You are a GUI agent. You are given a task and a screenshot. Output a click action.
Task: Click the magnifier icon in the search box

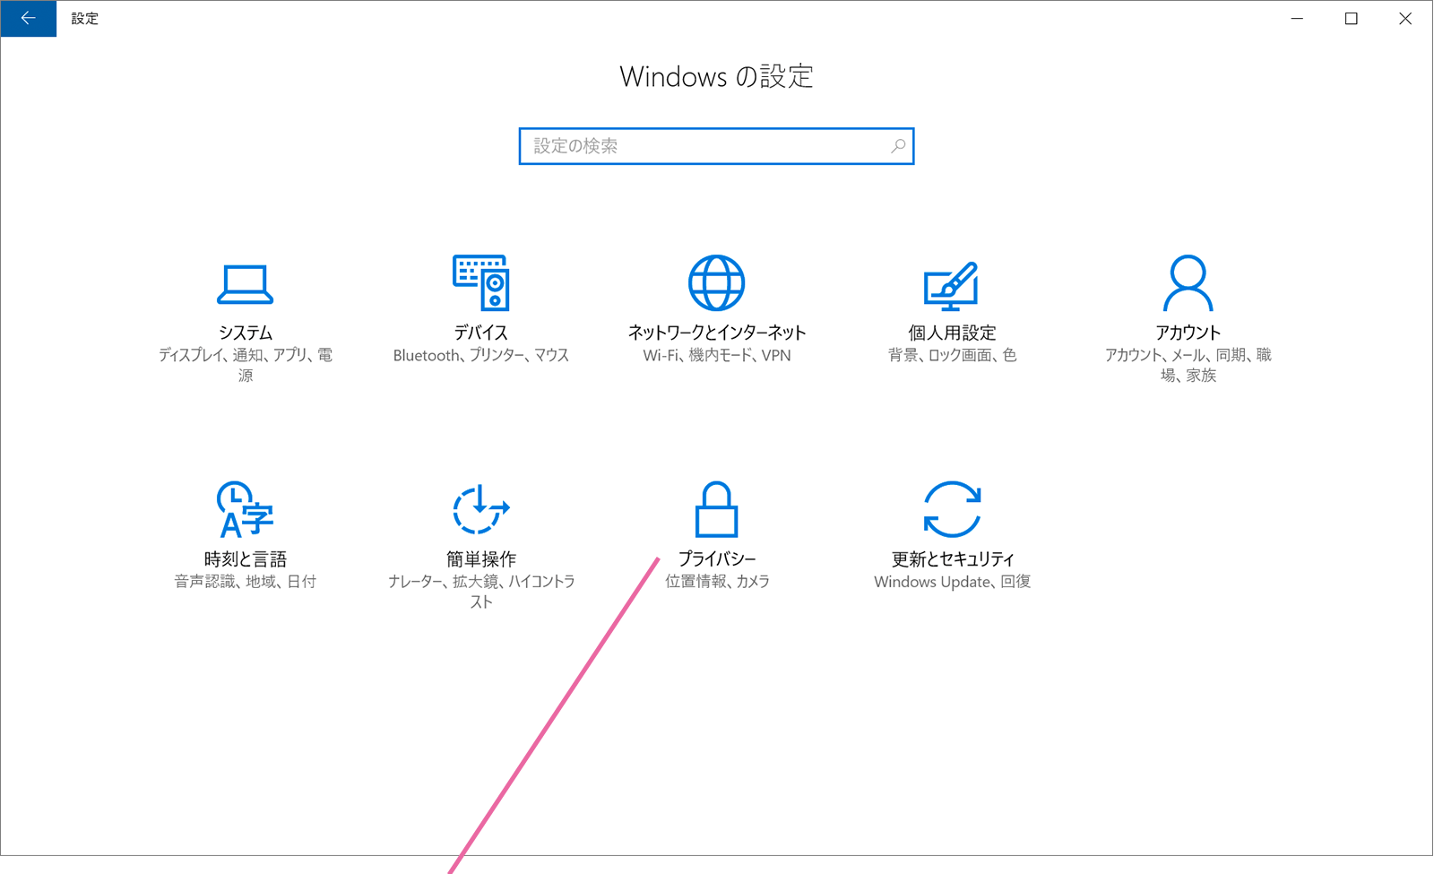coord(898,146)
